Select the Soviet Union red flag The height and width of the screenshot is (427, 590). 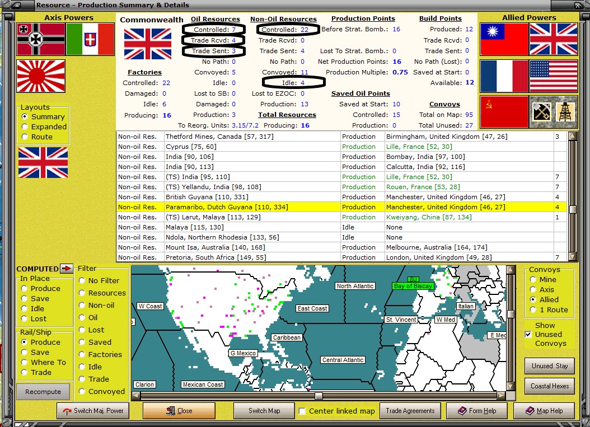pyautogui.click(x=504, y=112)
